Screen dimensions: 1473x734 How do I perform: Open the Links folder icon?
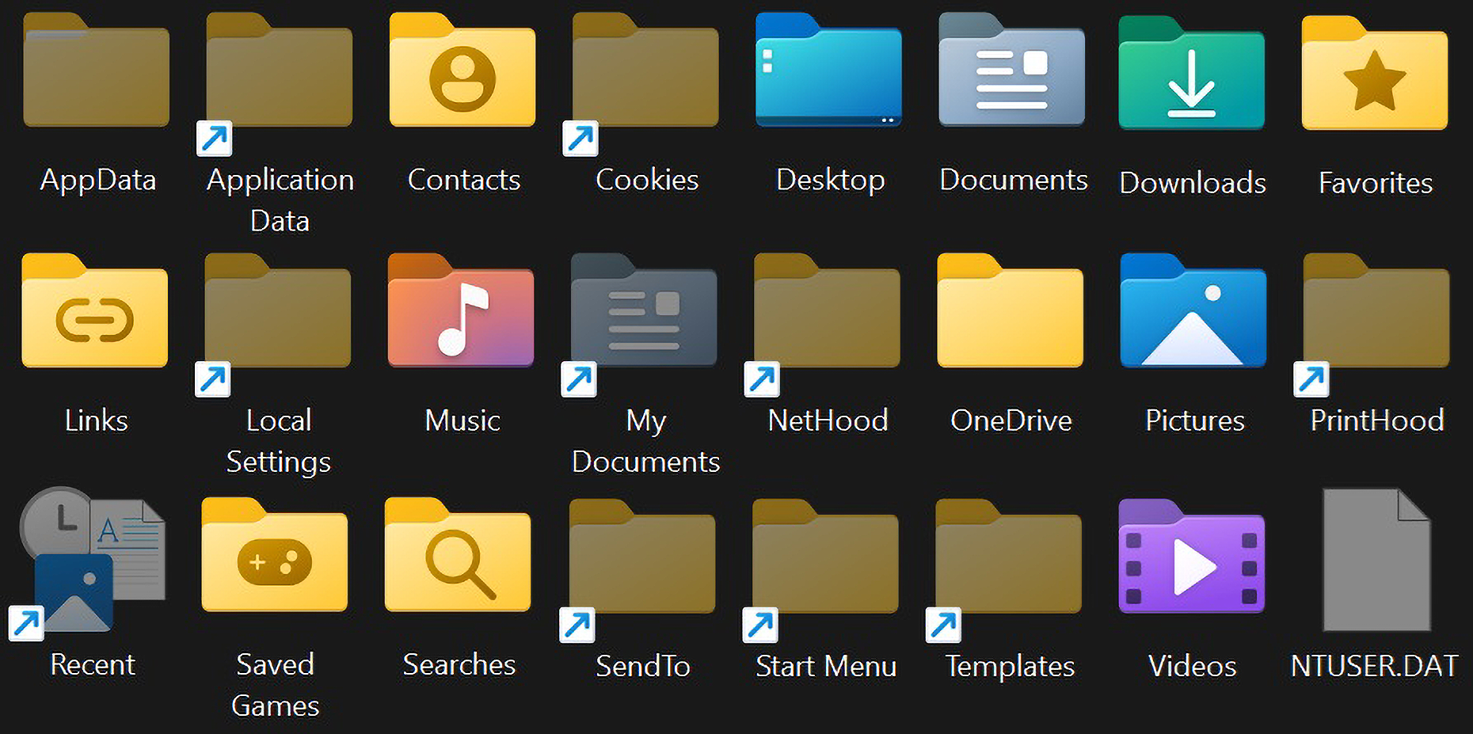[x=94, y=310]
